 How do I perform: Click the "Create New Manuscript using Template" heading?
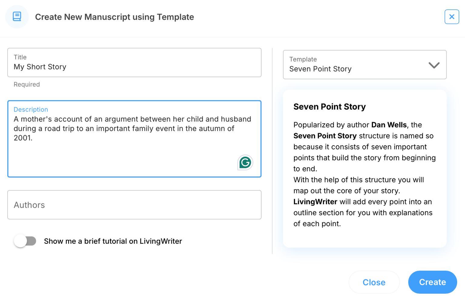point(114,17)
